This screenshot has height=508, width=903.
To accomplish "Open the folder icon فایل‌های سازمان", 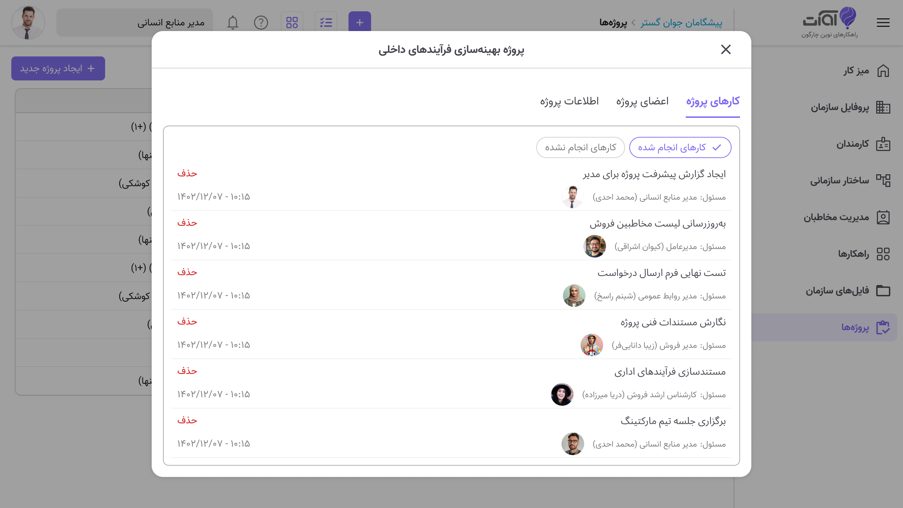I will point(883,291).
